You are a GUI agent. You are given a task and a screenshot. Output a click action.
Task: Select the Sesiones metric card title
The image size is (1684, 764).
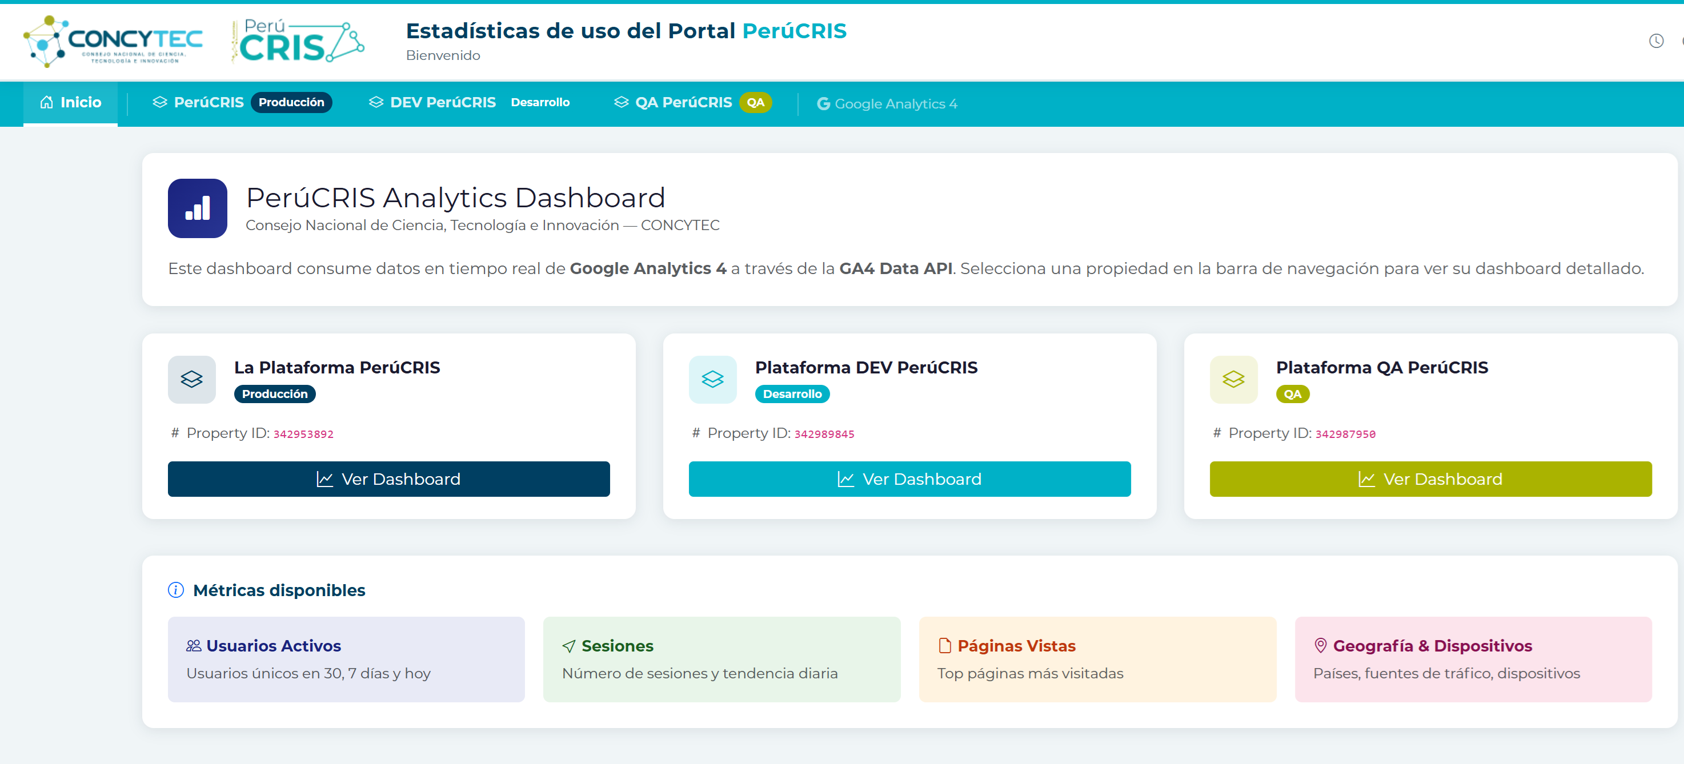pos(617,646)
